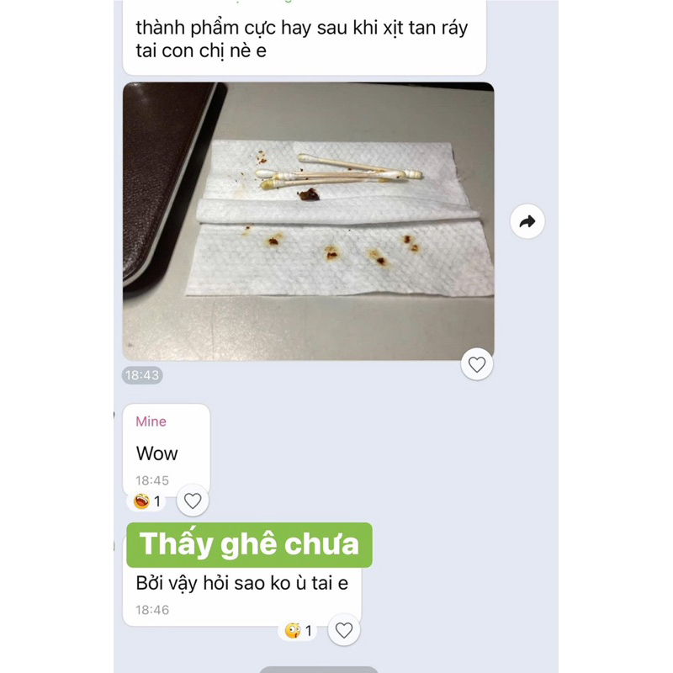Select the Wow message bubble
The width and height of the screenshot is (673, 673).
tap(166, 450)
